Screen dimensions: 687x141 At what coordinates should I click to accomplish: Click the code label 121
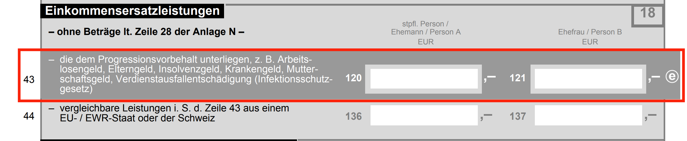(518, 78)
